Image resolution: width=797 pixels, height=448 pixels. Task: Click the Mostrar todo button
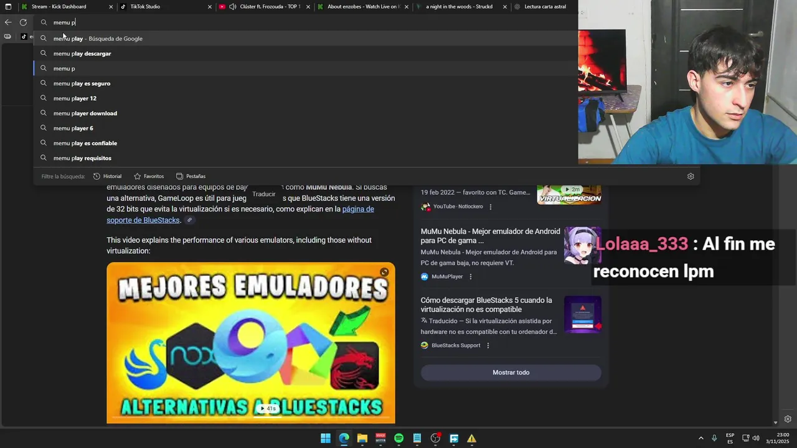click(x=511, y=373)
